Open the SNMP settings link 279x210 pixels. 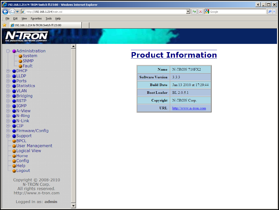click(x=28, y=61)
